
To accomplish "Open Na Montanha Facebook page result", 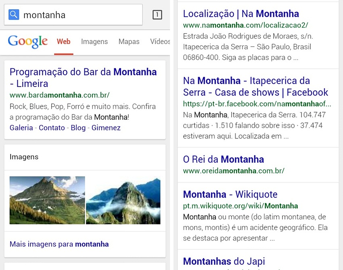I will coord(255,86).
